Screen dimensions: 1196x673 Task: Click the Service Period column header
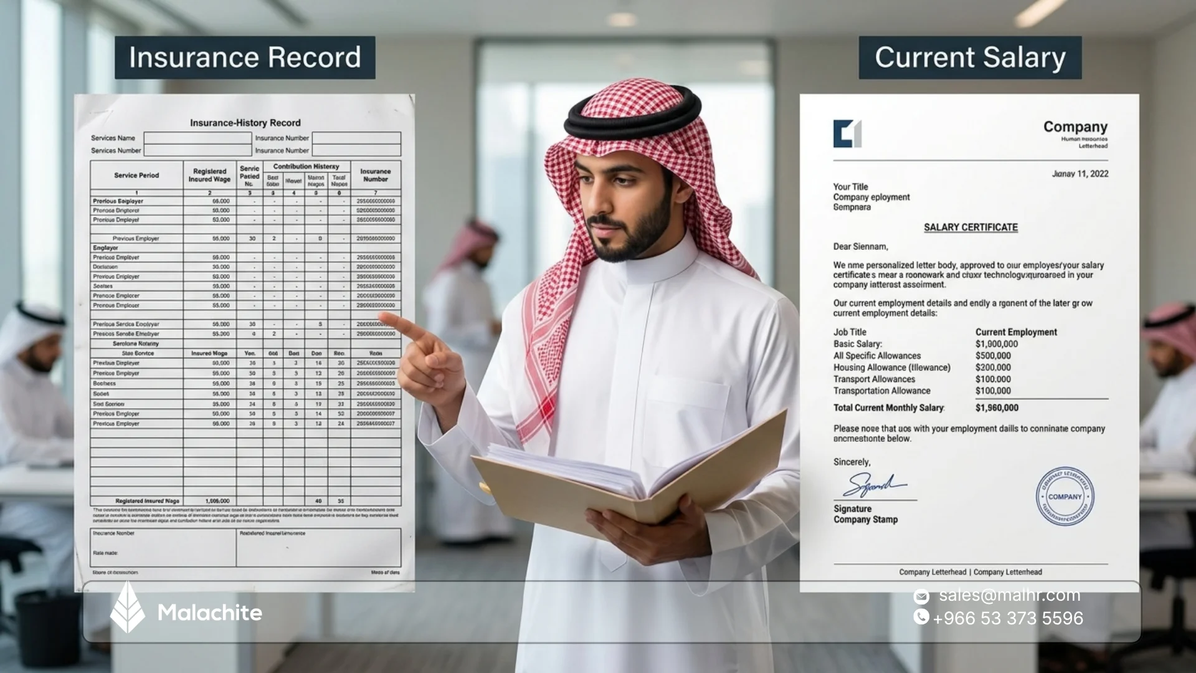[x=136, y=175]
